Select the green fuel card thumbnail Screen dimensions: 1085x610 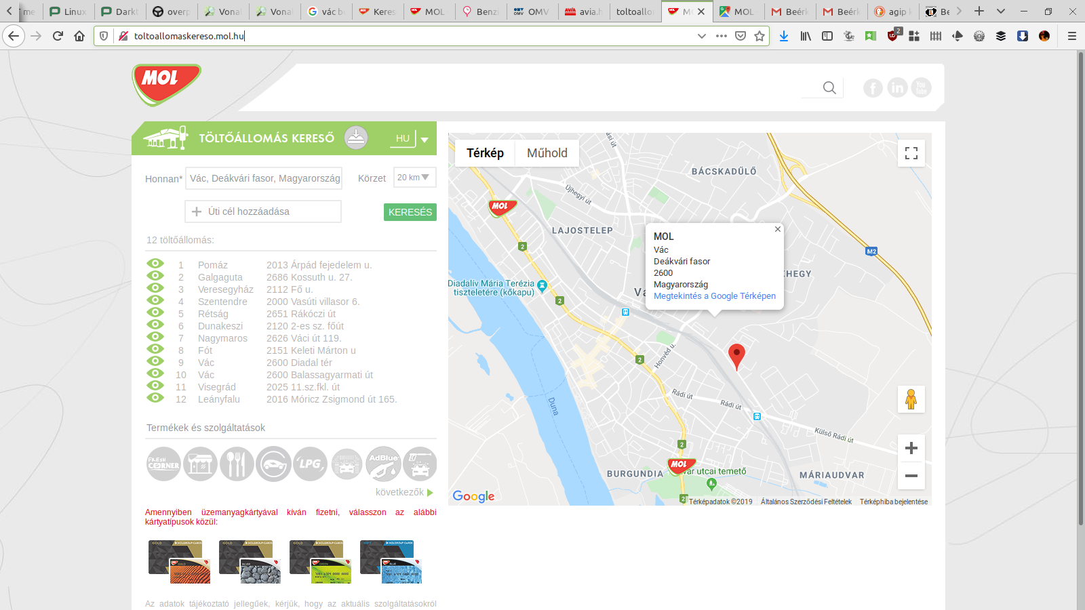321,561
